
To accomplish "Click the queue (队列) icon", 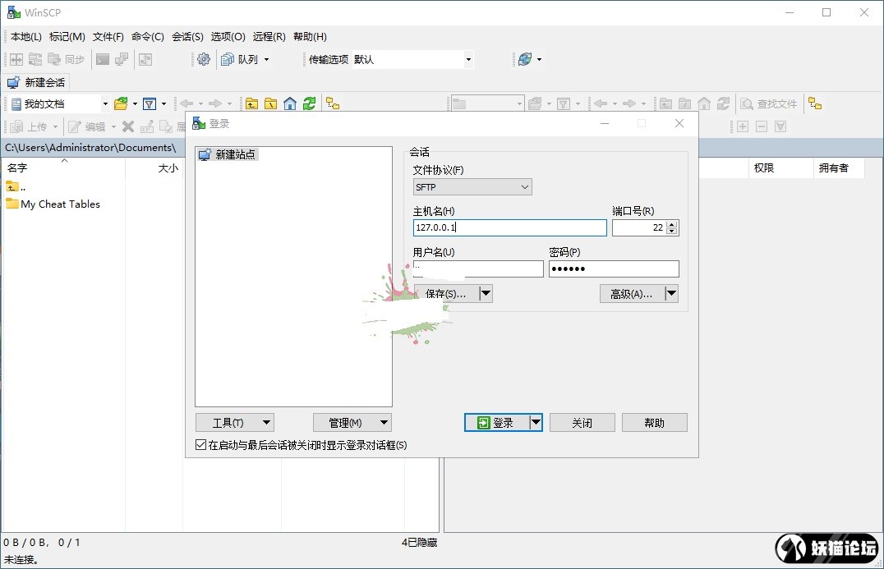I will (228, 59).
